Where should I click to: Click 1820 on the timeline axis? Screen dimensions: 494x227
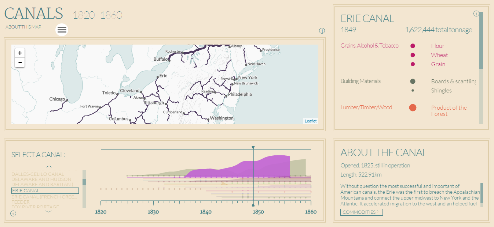point(101,212)
